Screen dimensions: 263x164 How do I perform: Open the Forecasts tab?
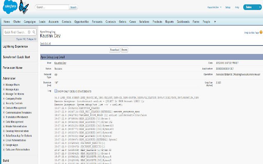click(x=97, y=22)
